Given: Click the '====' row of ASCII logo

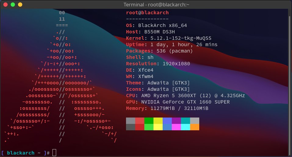Looking at the screenshot, I should tap(62, 26).
